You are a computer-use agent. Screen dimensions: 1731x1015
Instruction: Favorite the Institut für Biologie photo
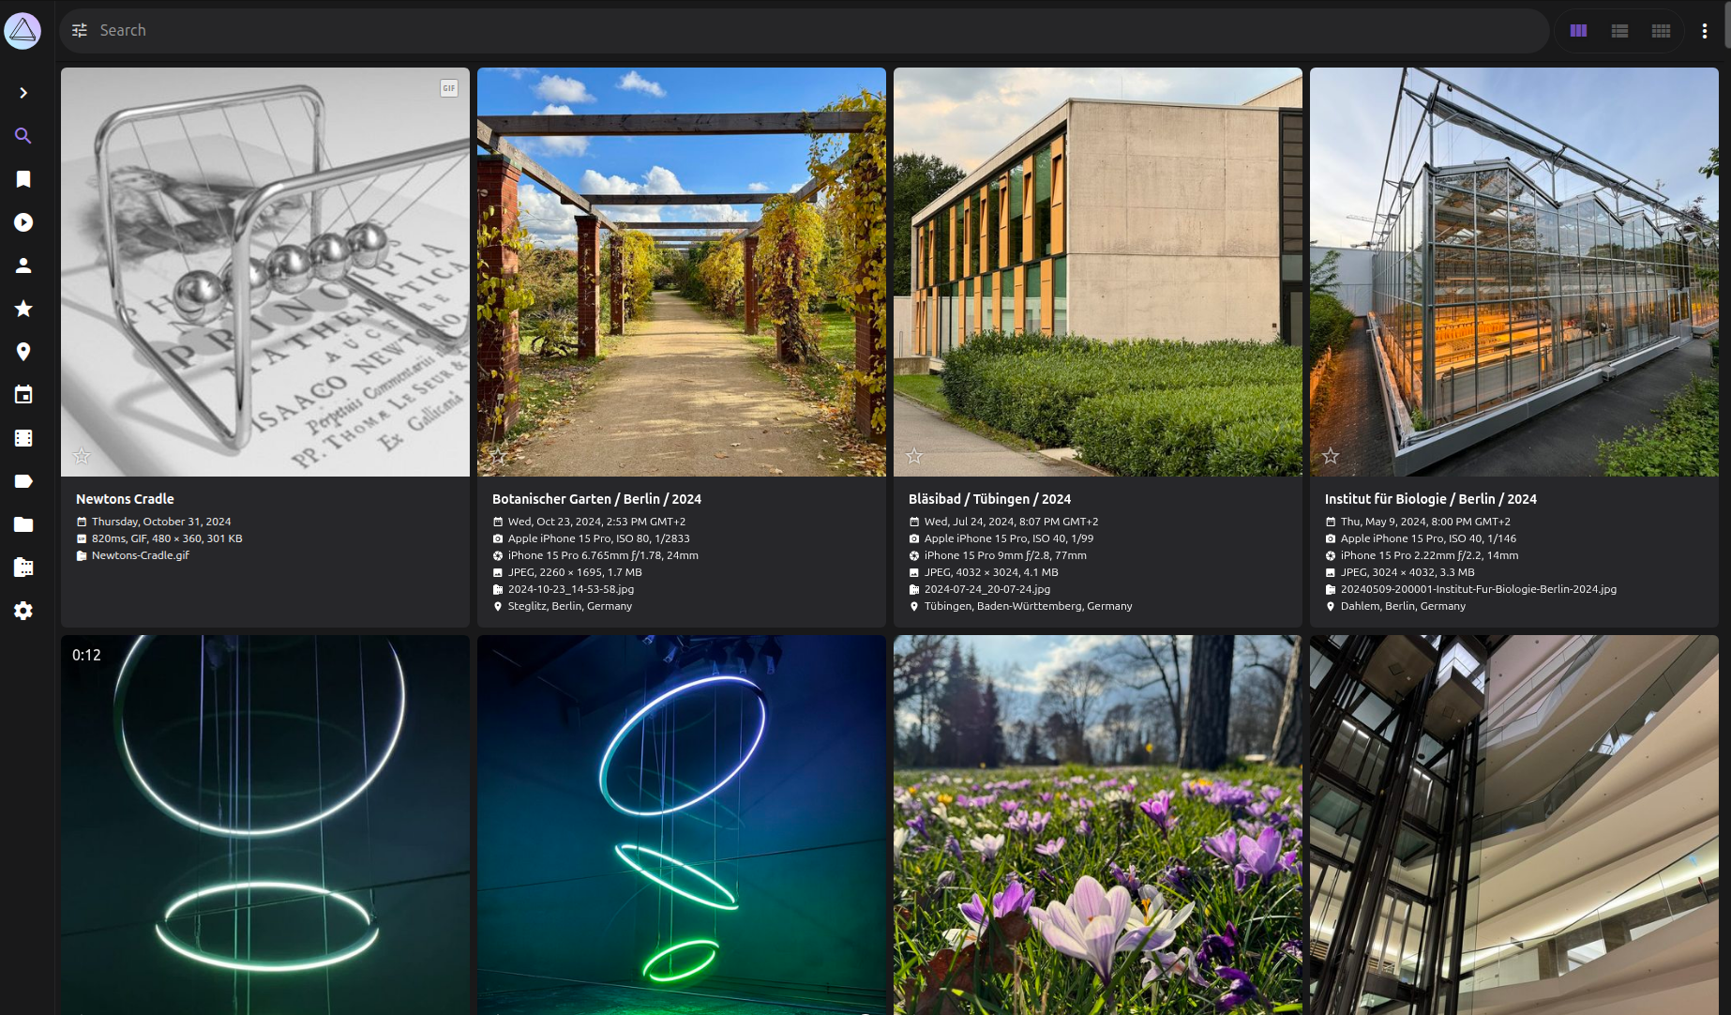(1331, 456)
